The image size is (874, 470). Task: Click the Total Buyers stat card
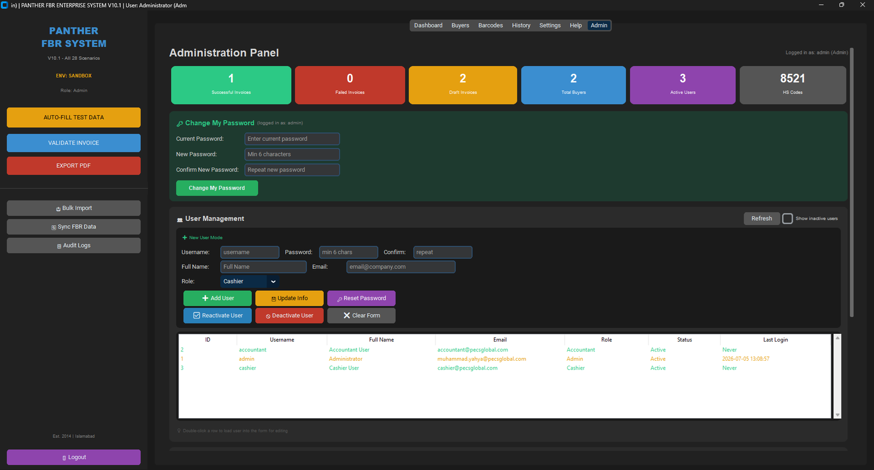(x=574, y=85)
